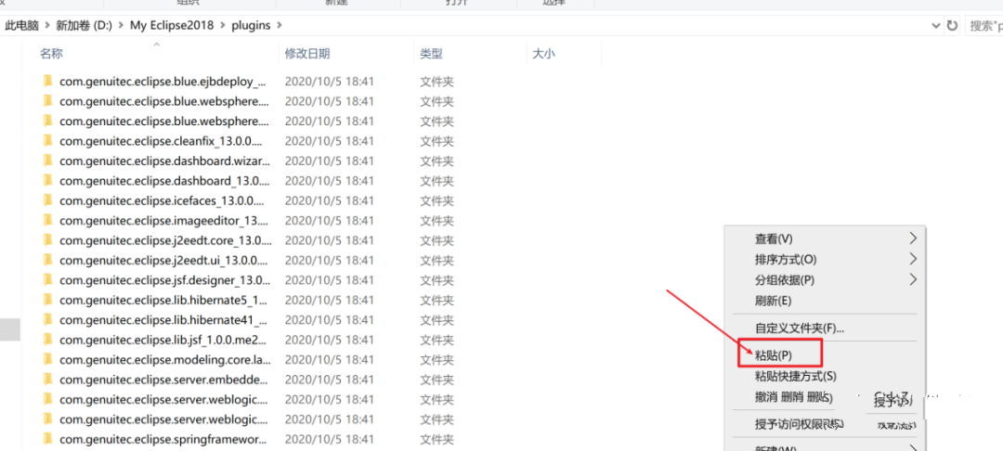Click folder icon beside com.genuitec.eclipse.icefaces_13.0.0
The image size is (1003, 451).
pyautogui.click(x=46, y=200)
